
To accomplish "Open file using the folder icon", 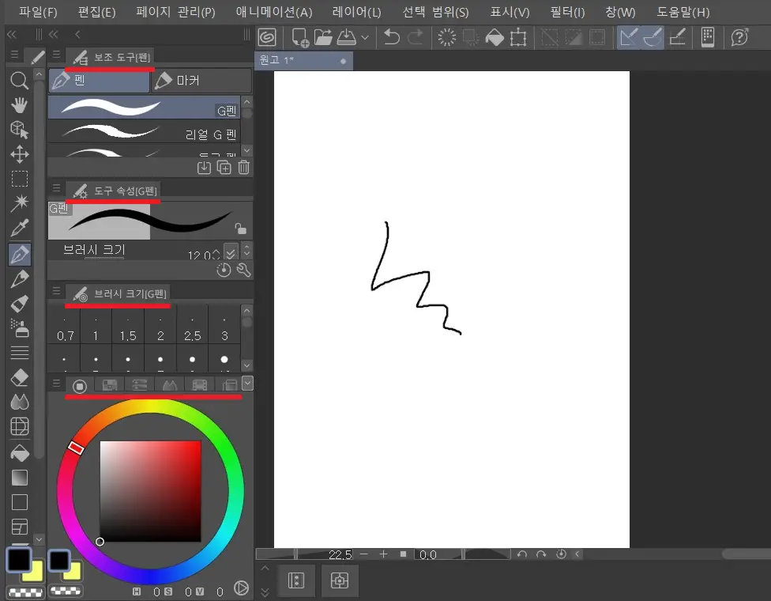I will (x=323, y=37).
